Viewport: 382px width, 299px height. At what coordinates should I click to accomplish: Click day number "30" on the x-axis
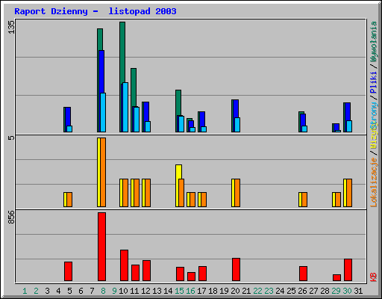(x=347, y=291)
